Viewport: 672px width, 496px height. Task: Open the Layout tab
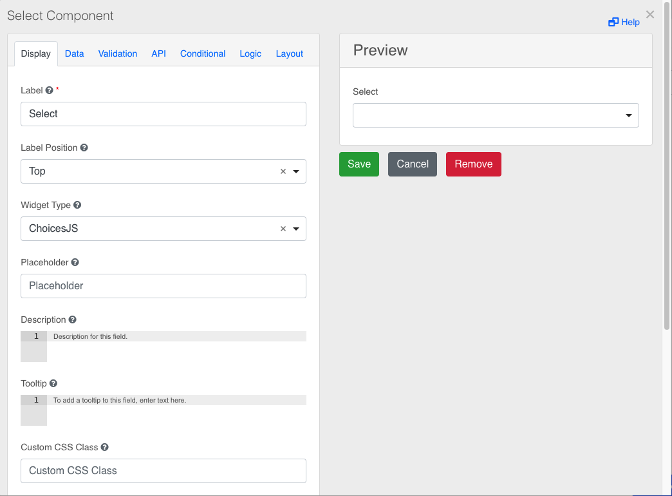(x=290, y=53)
